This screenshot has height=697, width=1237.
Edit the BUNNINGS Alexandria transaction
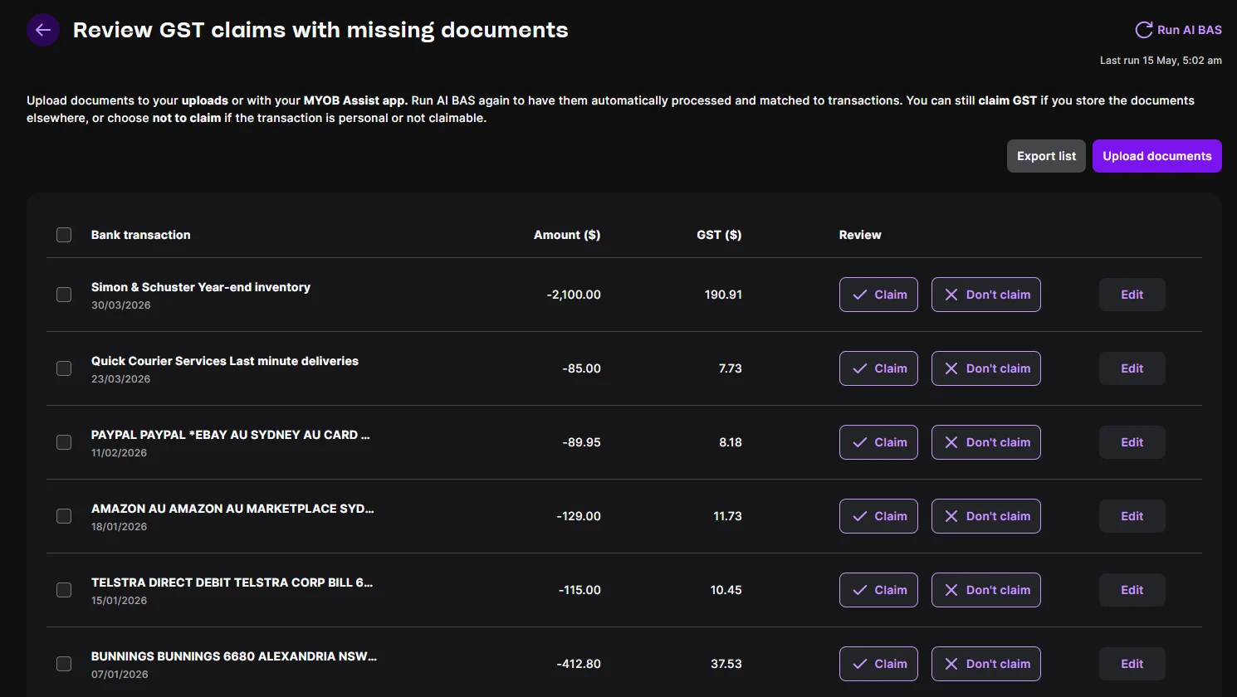(1132, 664)
